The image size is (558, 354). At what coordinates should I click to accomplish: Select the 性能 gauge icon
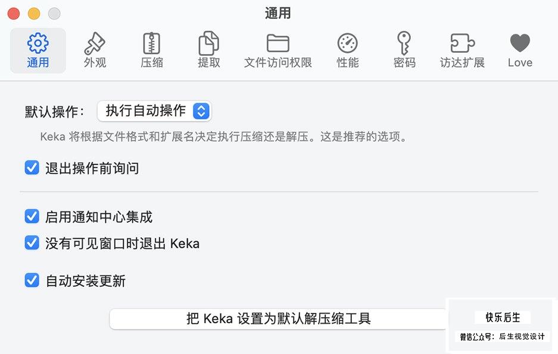[347, 43]
